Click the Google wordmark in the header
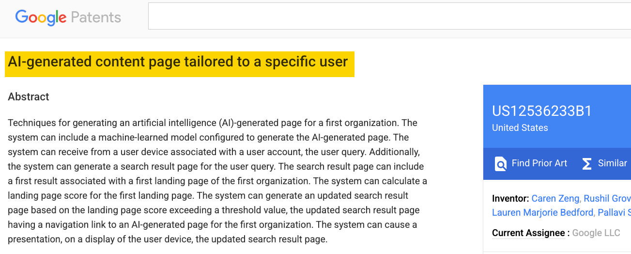The height and width of the screenshot is (254, 631). coord(41,17)
